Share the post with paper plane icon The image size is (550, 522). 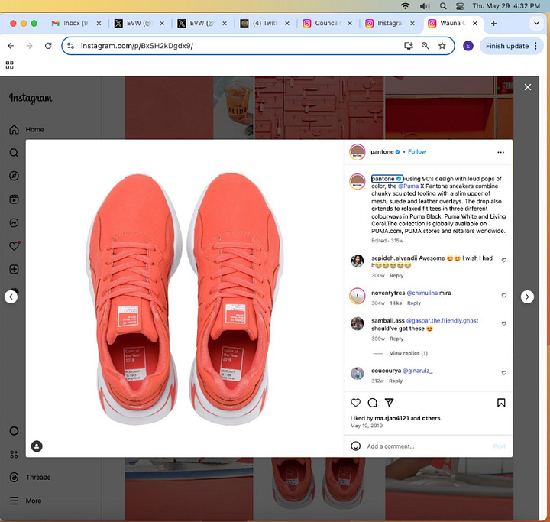click(390, 402)
